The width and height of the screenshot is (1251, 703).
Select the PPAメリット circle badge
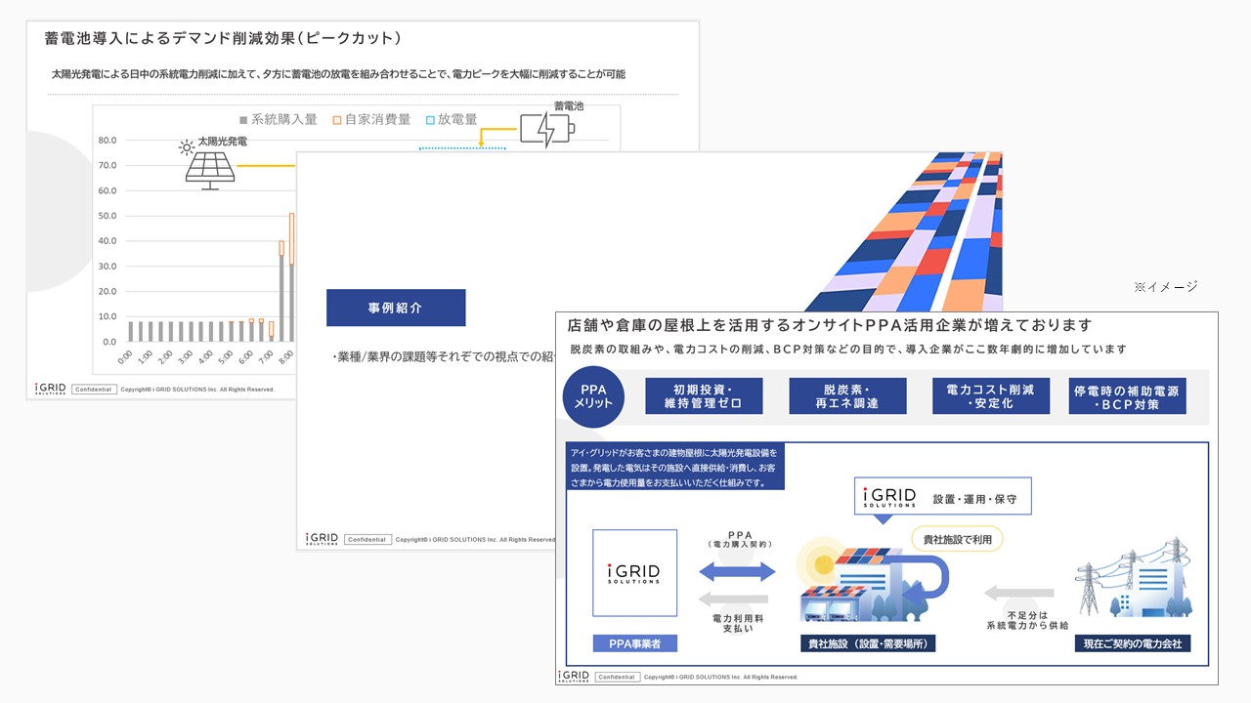(x=593, y=396)
